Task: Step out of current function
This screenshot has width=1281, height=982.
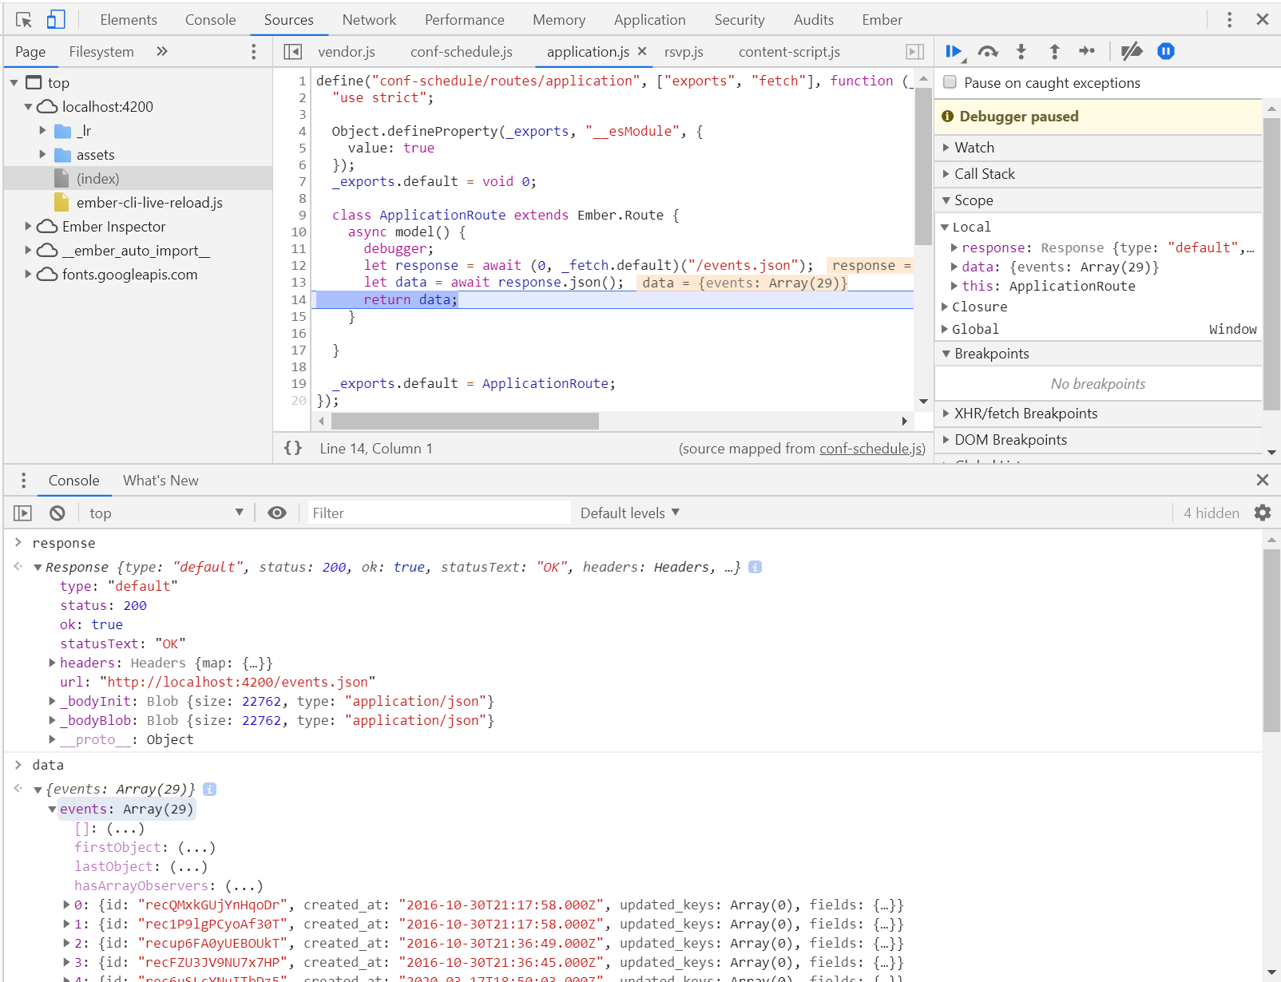Action: click(x=1054, y=52)
